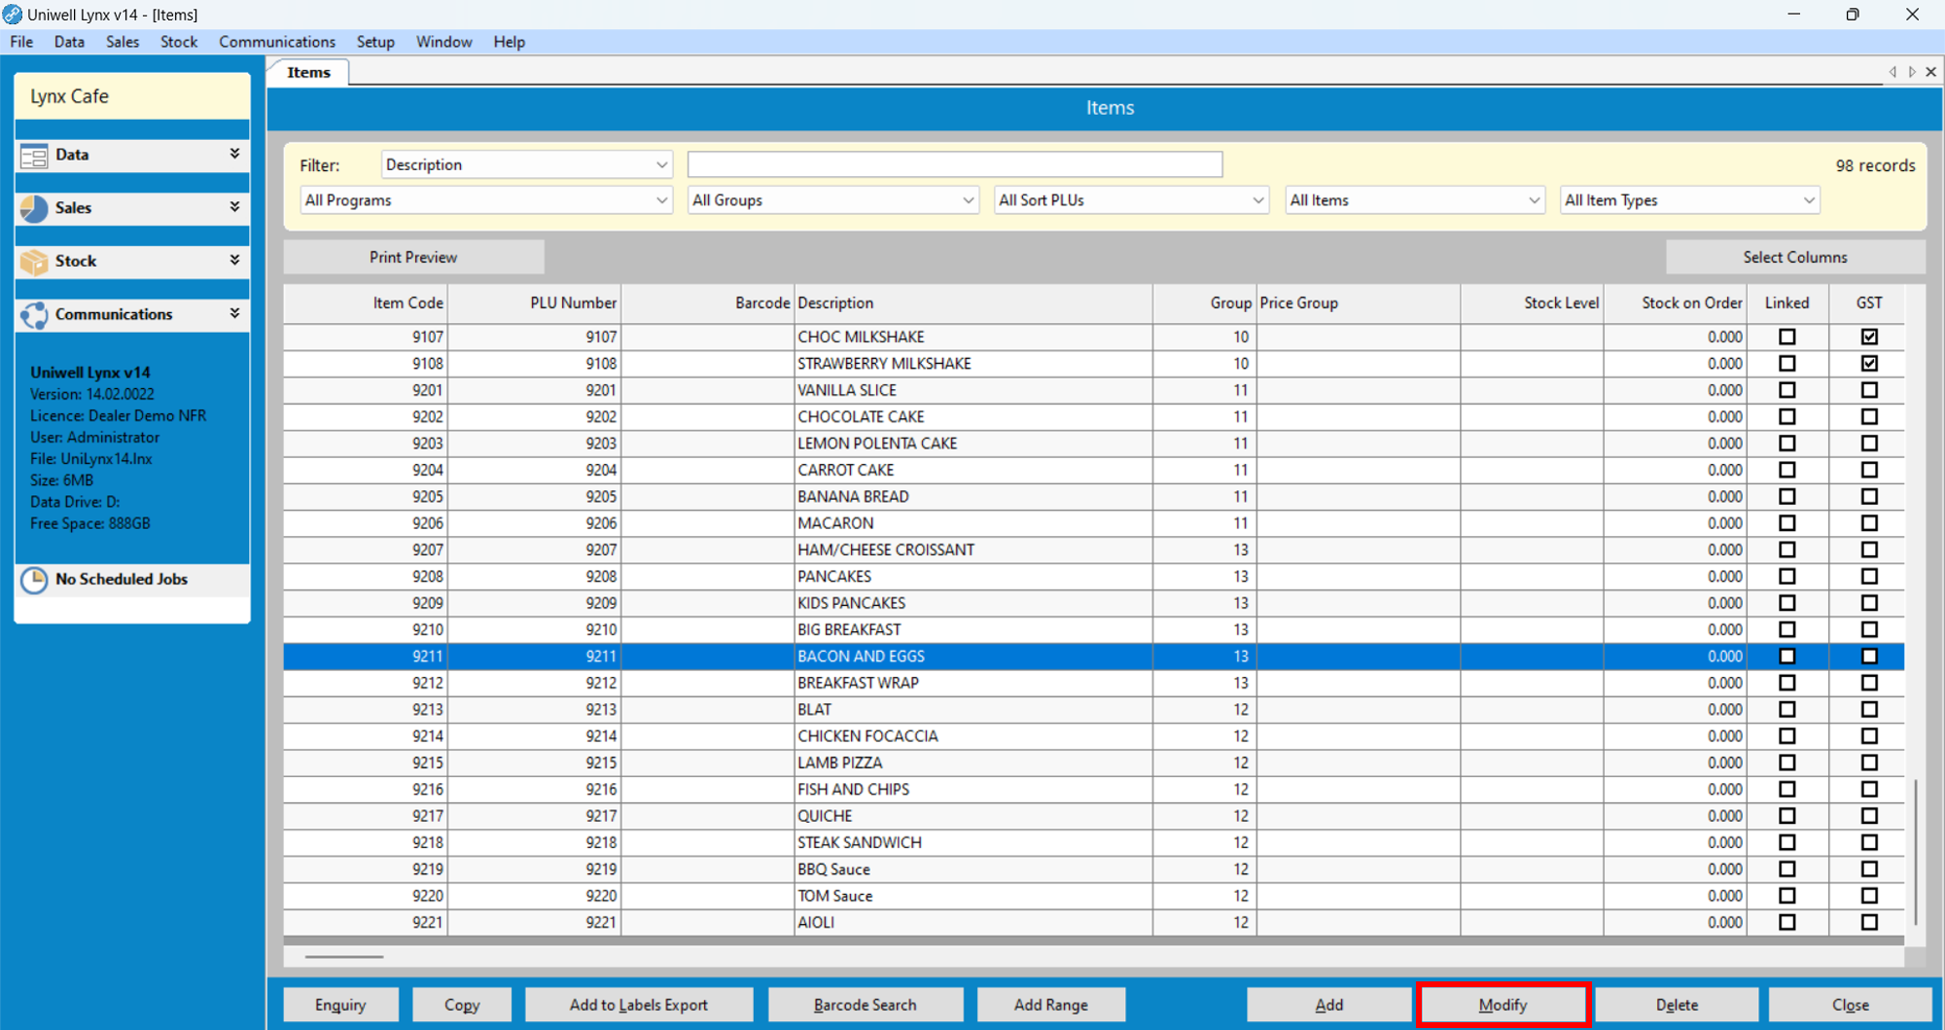Open the Filter Description dropdown
This screenshot has height=1030, width=1945.
(526, 164)
